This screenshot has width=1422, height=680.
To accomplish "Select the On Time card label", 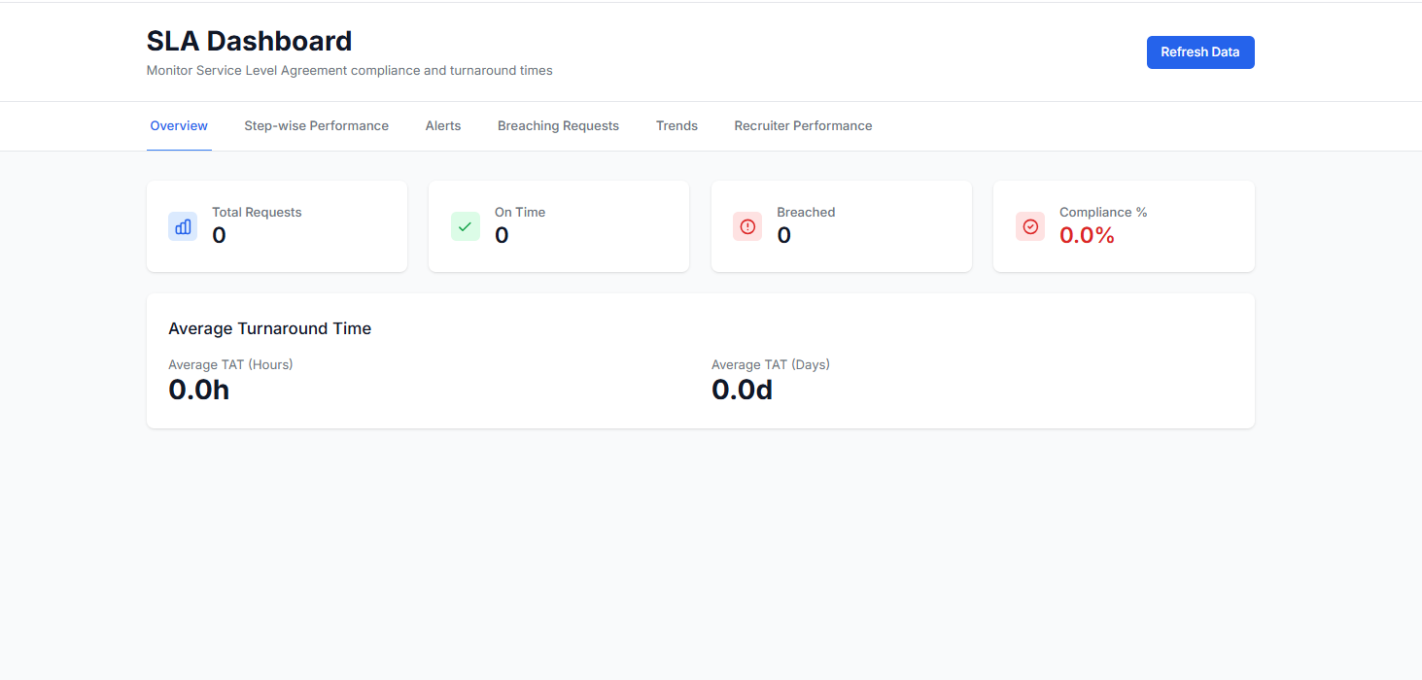I will click(x=520, y=212).
